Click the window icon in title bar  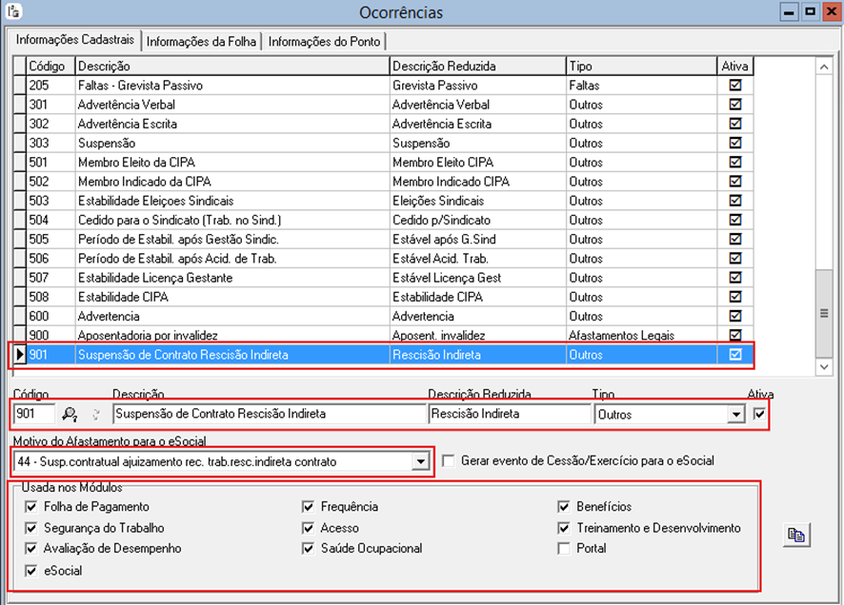click(12, 12)
